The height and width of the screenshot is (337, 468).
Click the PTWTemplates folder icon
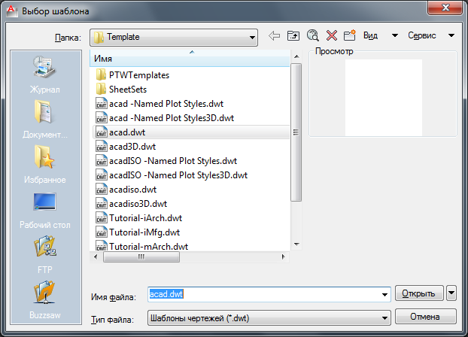[101, 75]
